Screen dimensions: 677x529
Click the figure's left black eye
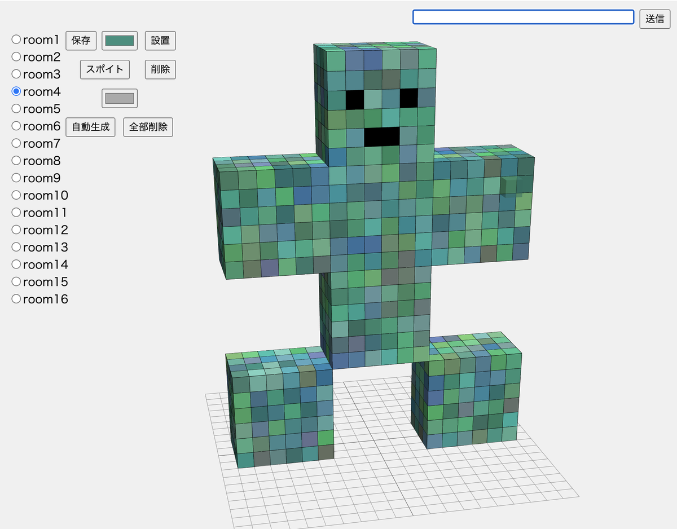coord(354,99)
